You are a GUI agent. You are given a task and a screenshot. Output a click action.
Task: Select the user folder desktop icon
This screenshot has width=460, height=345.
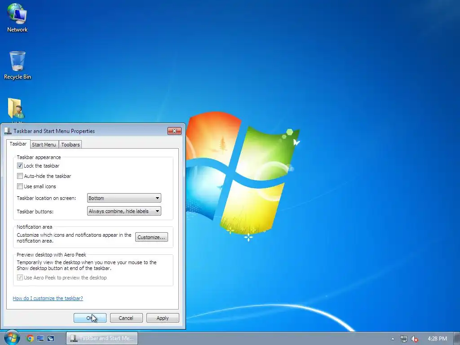click(x=17, y=109)
